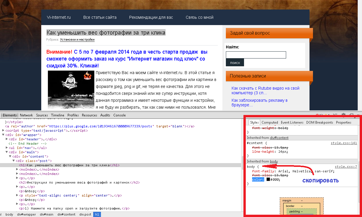The height and width of the screenshot is (217, 362).
Task: Select div#content in the breadcrumb bar
Action: pos(66,214)
